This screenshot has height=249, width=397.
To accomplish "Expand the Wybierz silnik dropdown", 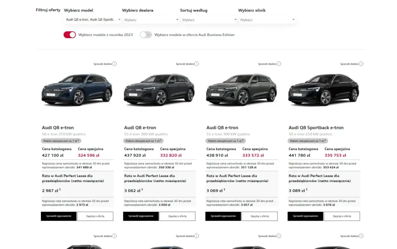I will pyautogui.click(x=267, y=20).
